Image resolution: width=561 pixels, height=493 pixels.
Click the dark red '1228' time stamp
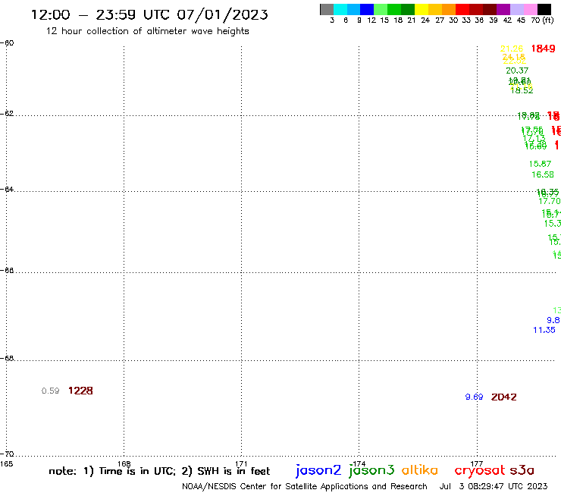80,391
